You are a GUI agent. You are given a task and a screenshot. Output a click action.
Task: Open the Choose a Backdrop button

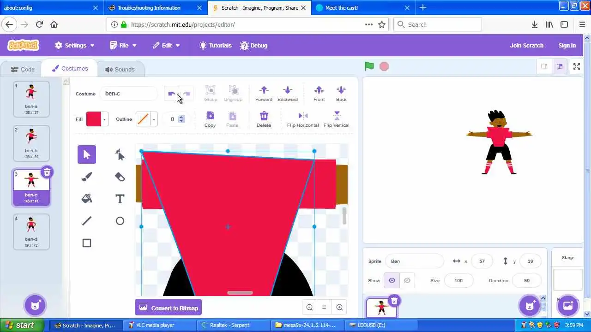(x=568, y=305)
